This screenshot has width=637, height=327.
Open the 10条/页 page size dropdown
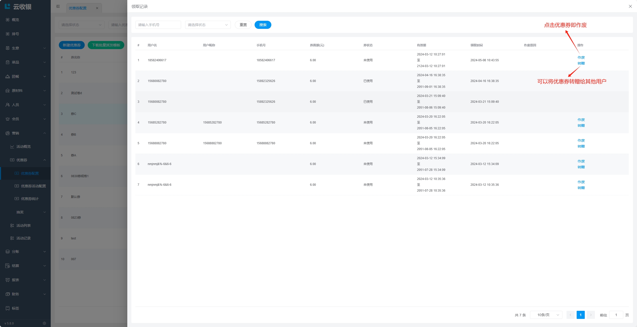pyautogui.click(x=546, y=315)
